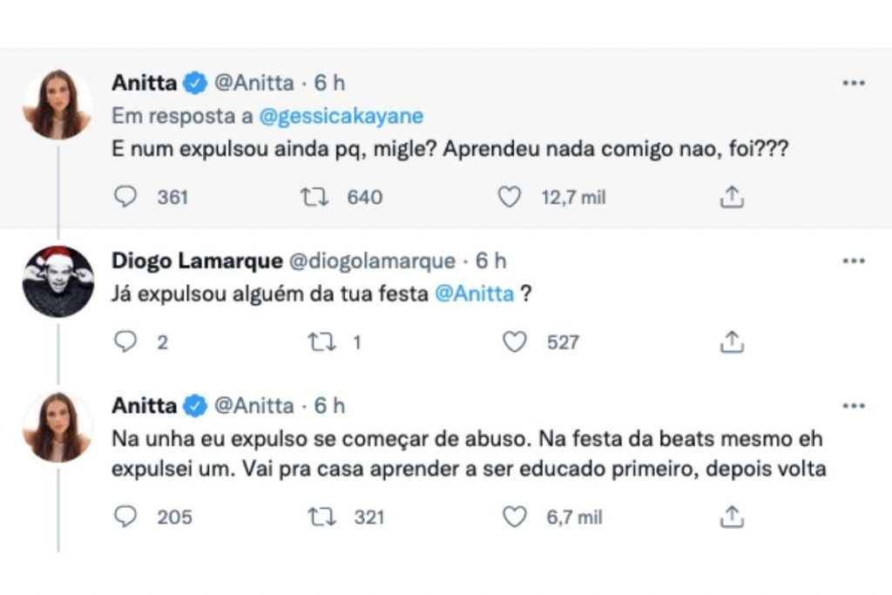Open more options on Anitta's last tweet
This screenshot has height=595, width=892.
(x=853, y=405)
